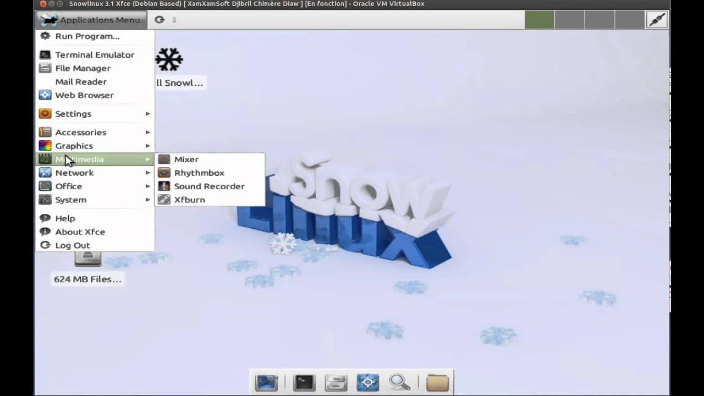Open the terminal from the bottom dock
This screenshot has width=704, height=396.
click(x=304, y=382)
